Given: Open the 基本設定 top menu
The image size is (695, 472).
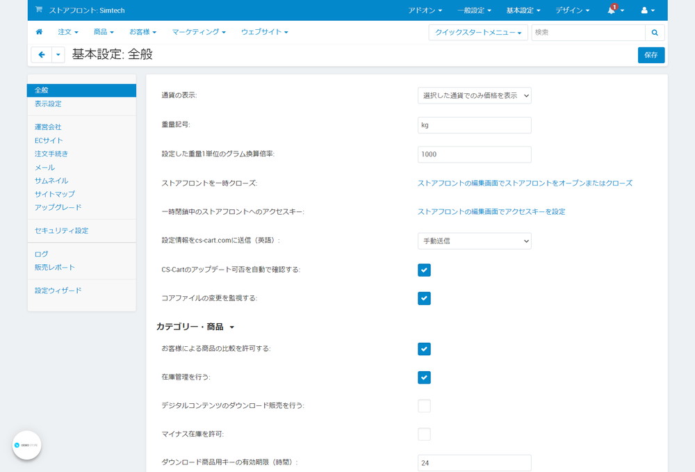Looking at the screenshot, I should pos(523,10).
